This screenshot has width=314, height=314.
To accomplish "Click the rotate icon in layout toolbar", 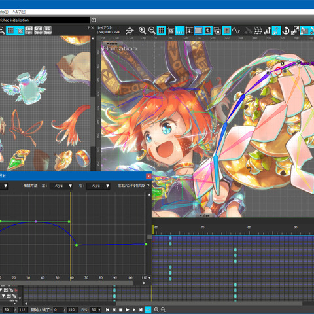I will [286, 31].
